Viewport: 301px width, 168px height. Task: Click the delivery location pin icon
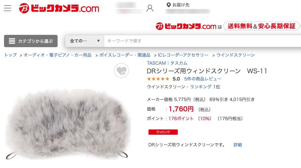point(169,5)
